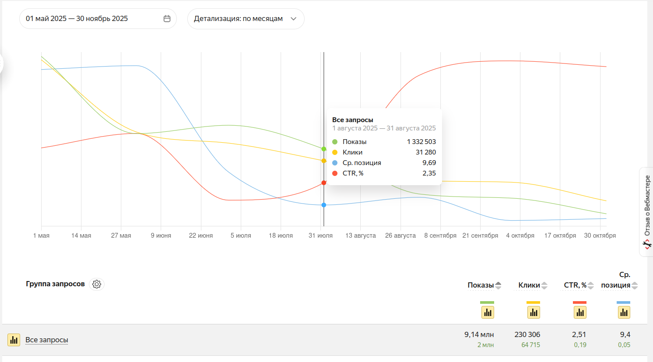
Task: Click the calendar icon in the date range field
Action: (167, 19)
